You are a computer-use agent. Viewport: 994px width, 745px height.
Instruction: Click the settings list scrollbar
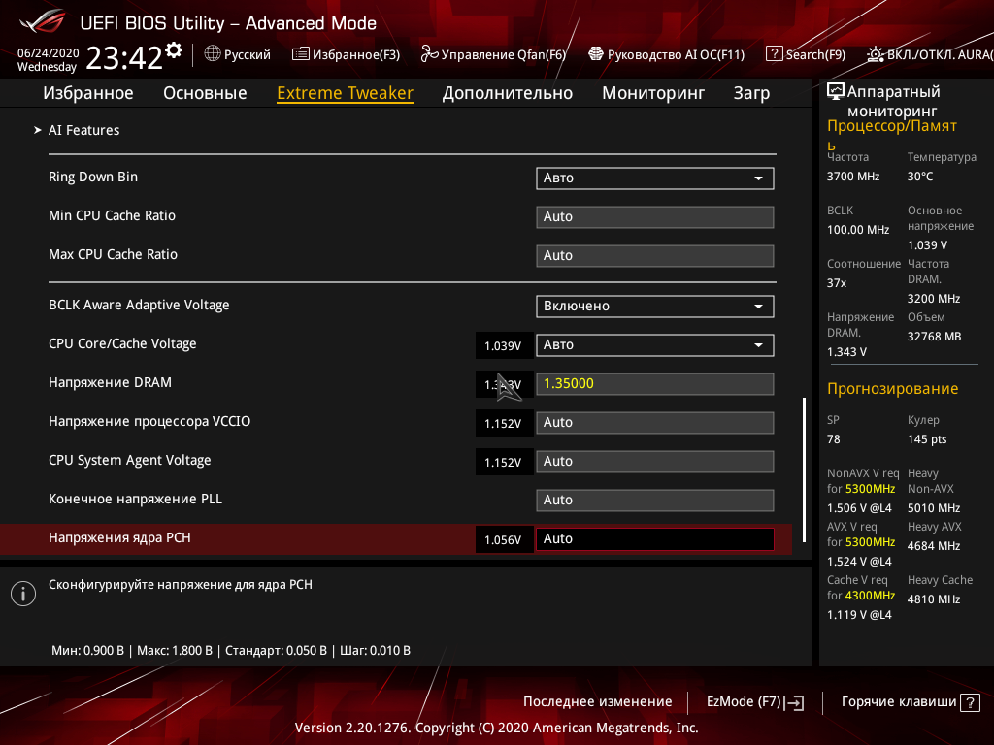804,470
